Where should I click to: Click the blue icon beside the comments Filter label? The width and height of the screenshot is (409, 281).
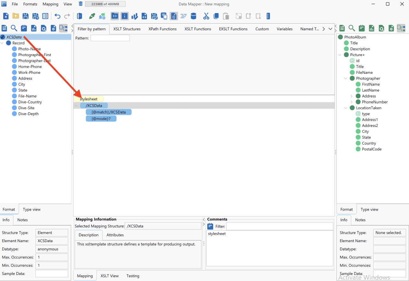210,226
